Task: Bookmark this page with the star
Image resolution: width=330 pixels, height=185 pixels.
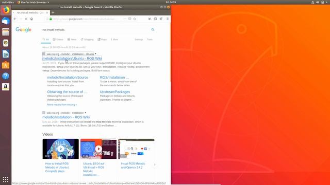Action: (x=135, y=19)
